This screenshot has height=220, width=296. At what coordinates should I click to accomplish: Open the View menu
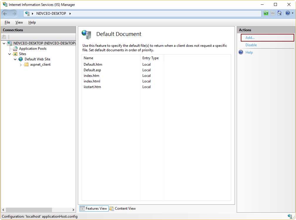[x=19, y=22]
